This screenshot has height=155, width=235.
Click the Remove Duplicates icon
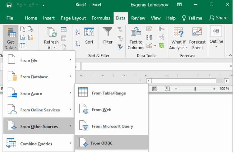point(149,37)
